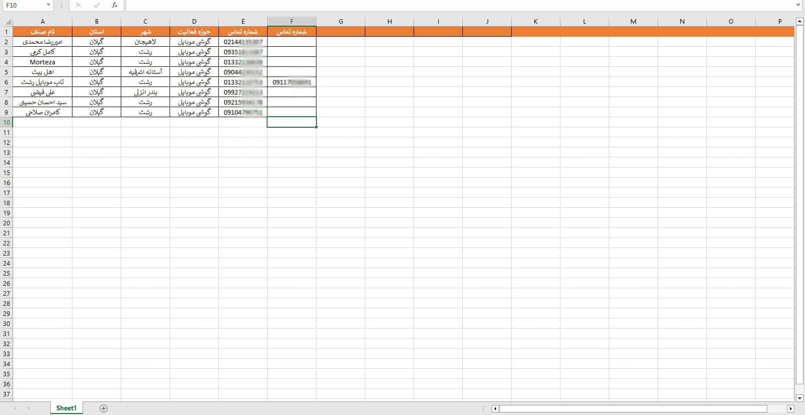The height and width of the screenshot is (415, 805).
Task: Click vertical scrollbar up arrow
Action: (799, 22)
